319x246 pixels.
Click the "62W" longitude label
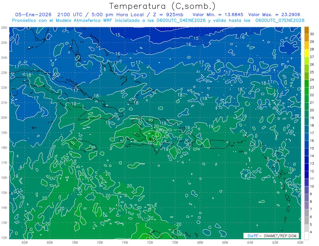(275, 242)
